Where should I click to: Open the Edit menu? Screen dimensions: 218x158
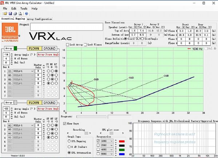click(x=14, y=8)
